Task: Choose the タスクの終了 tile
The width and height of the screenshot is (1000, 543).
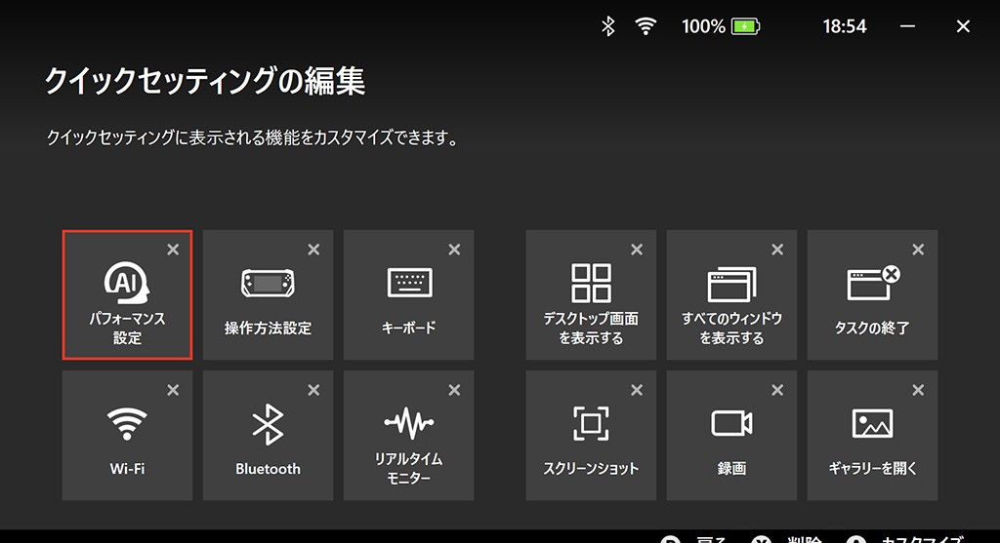Action: point(872,294)
